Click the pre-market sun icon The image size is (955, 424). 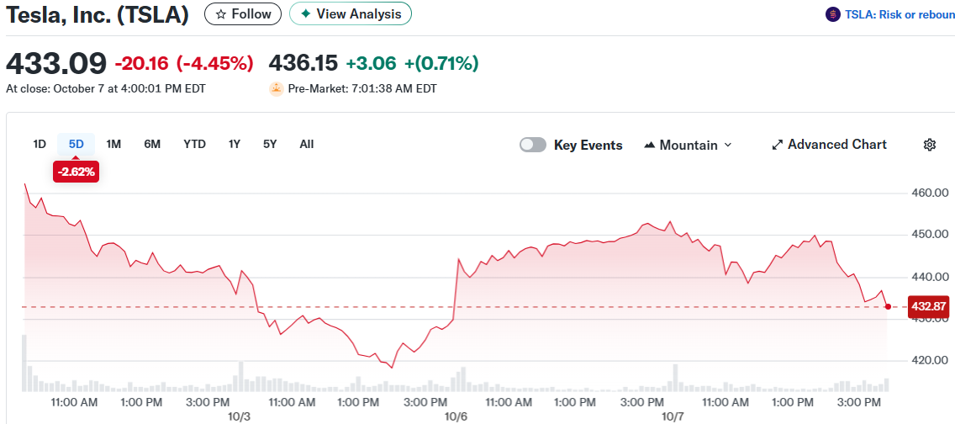(276, 88)
